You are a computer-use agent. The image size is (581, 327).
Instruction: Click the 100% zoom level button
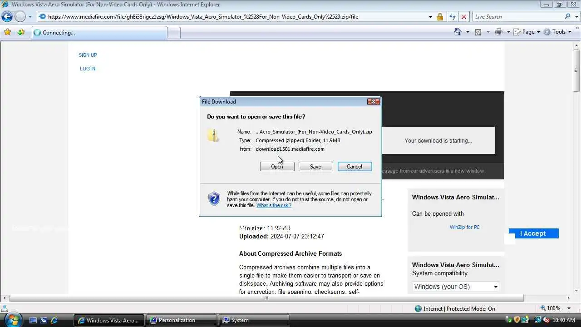(550, 308)
